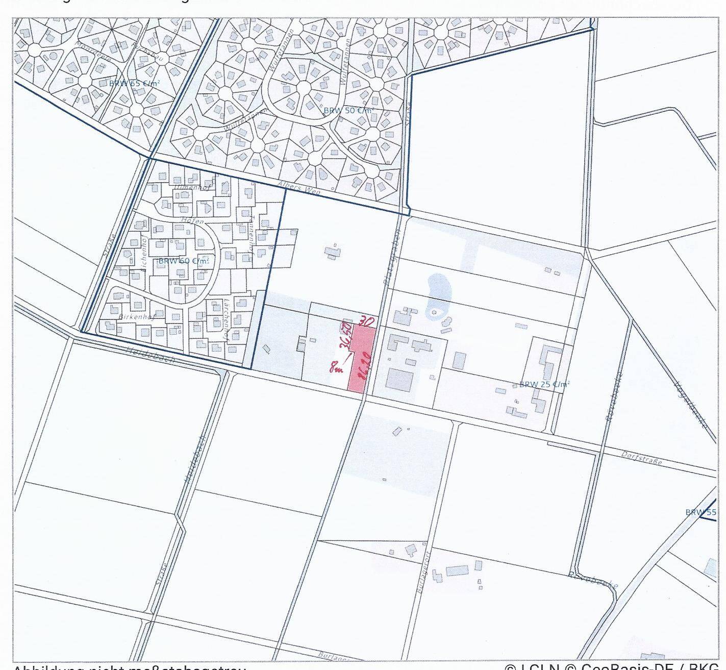Image resolution: width=726 pixels, height=670 pixels.
Task: Click the Albers Weg street label
Action: tap(301, 187)
